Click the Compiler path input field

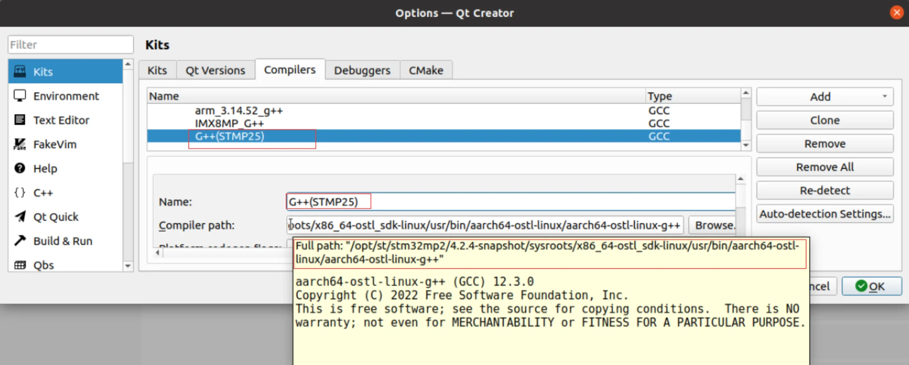tap(485, 225)
